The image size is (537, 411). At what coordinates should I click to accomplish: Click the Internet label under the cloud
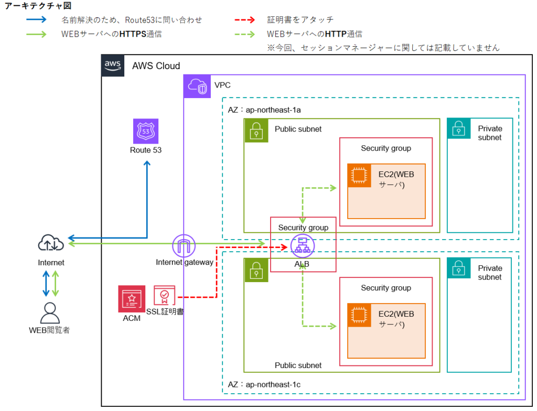point(51,263)
